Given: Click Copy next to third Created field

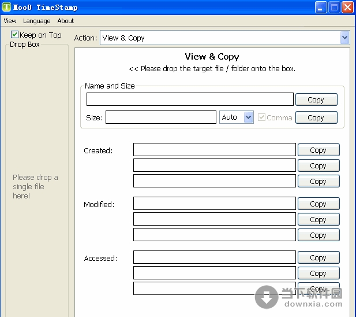Looking at the screenshot, I should (318, 181).
